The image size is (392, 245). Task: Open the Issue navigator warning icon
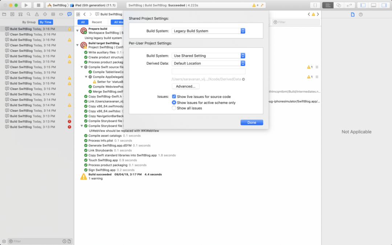pos(37,14)
